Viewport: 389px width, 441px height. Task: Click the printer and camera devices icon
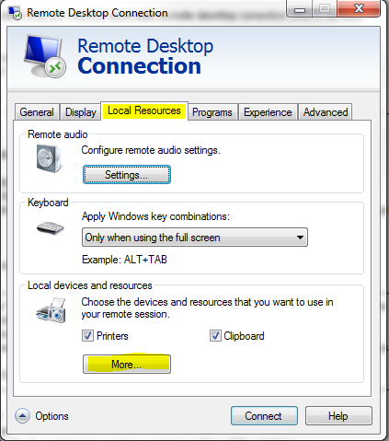point(51,310)
